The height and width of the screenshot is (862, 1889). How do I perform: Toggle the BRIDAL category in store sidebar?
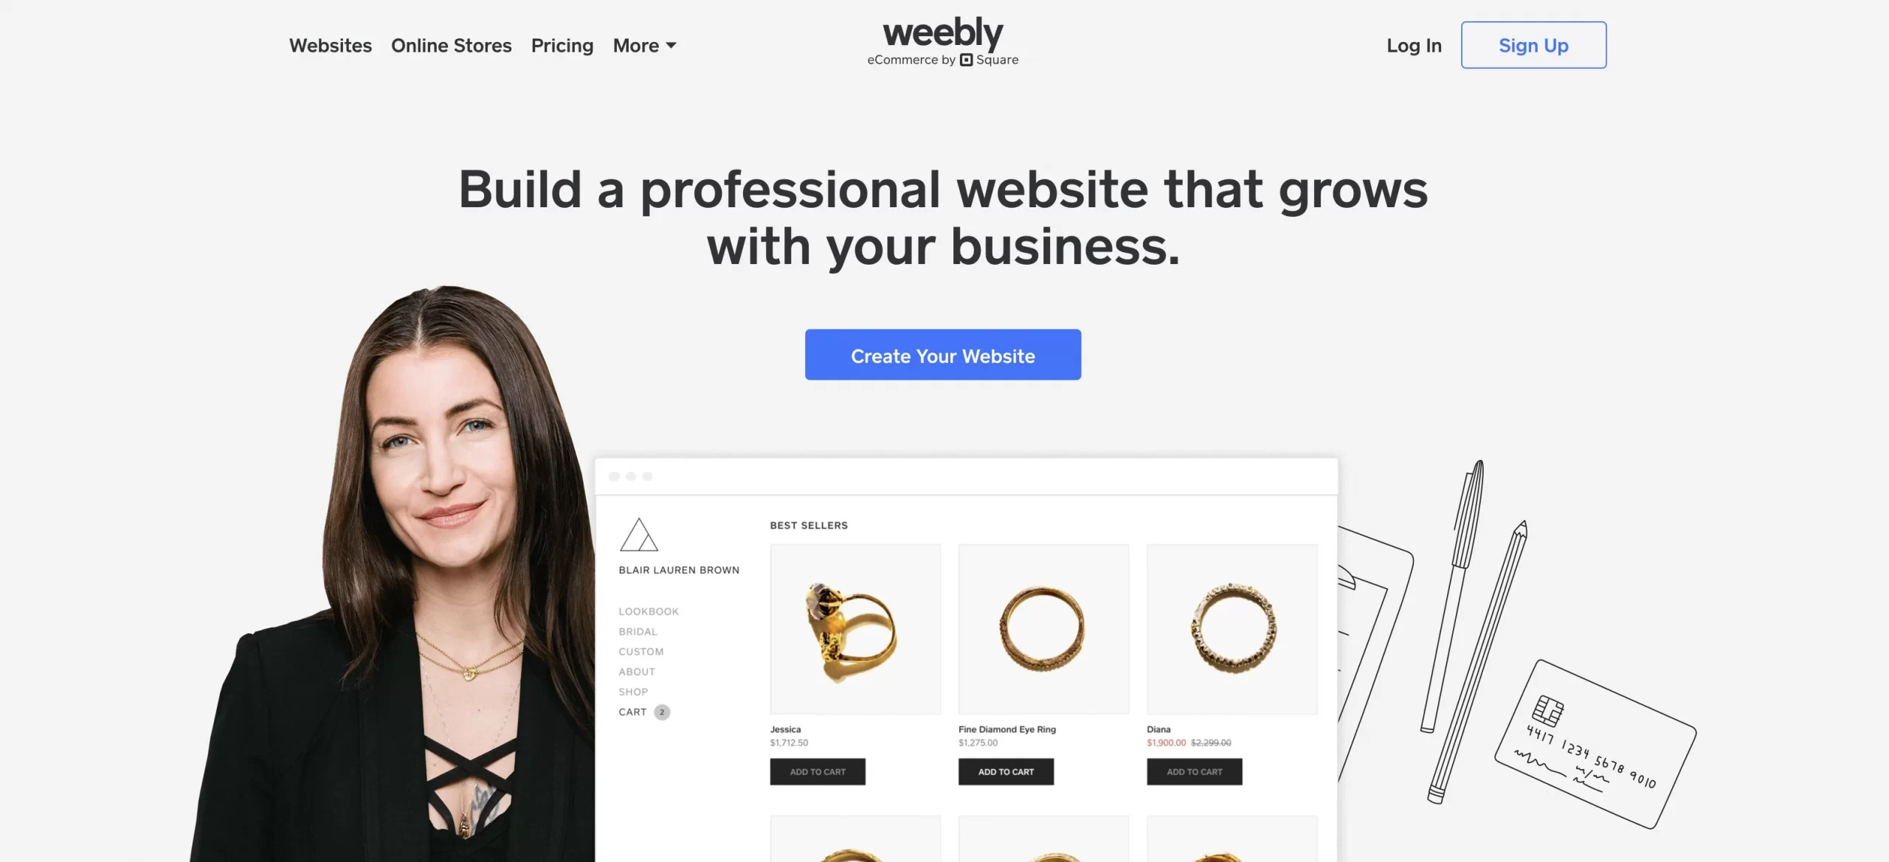[638, 630]
